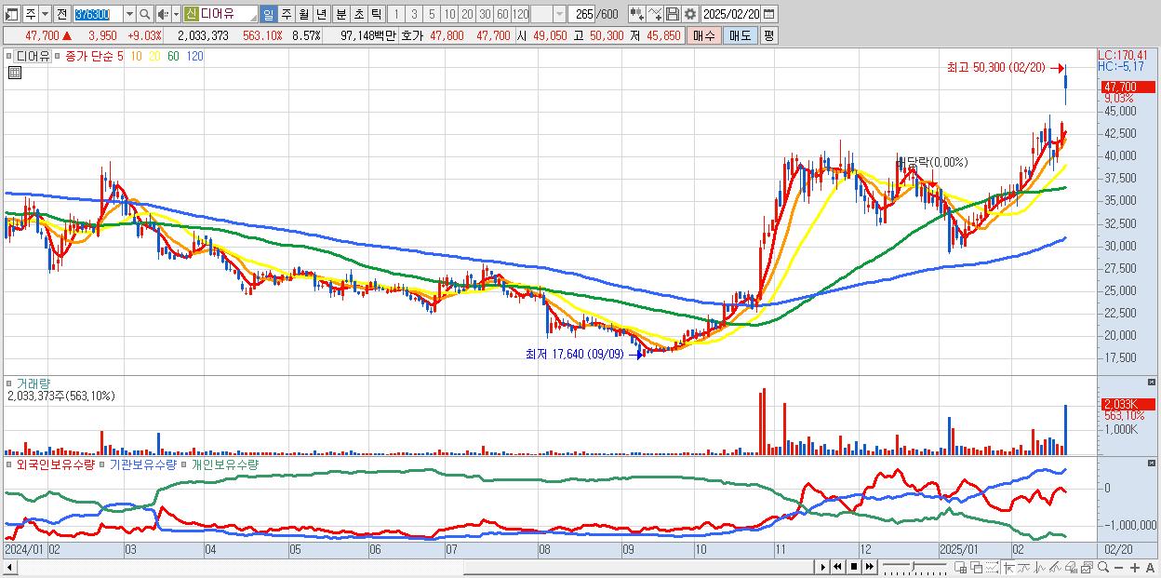1161x578 pixels.
Task: Set interval to 120
Action: click(520, 14)
